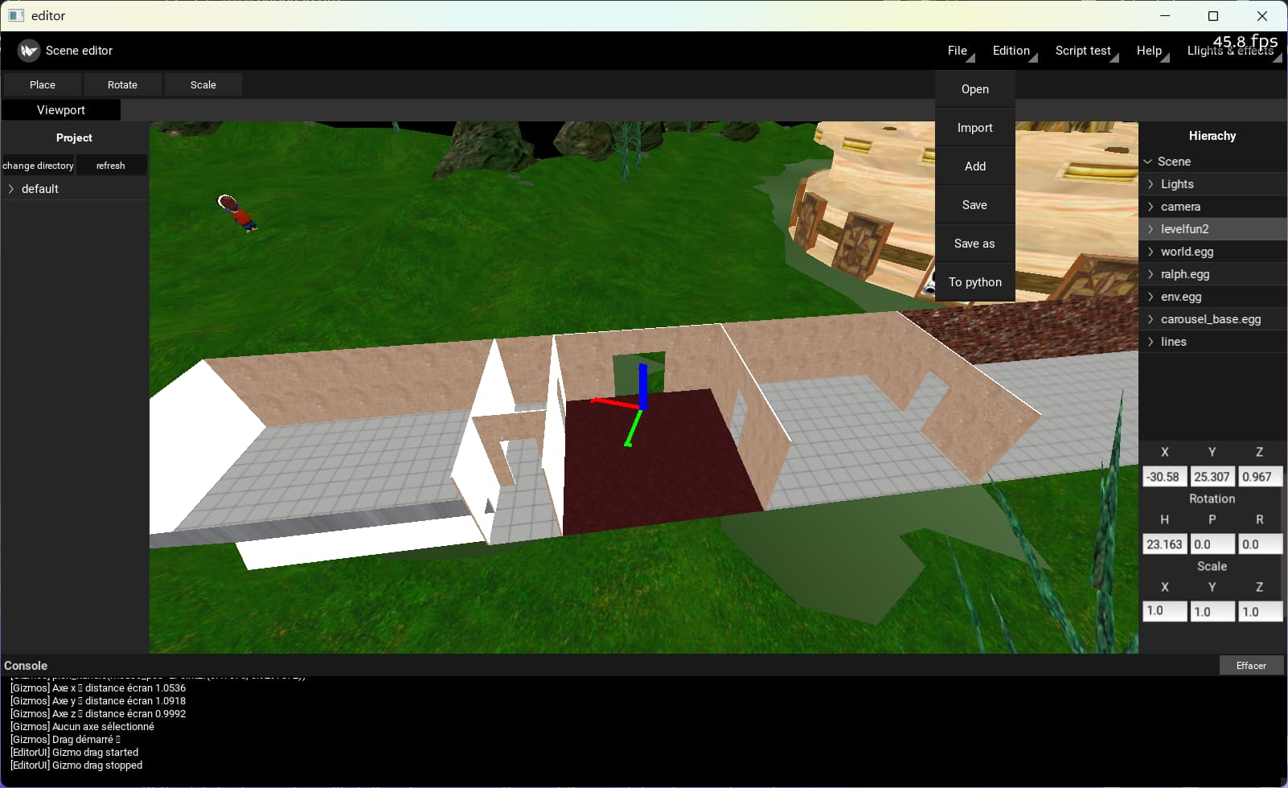Click the change directory button
The image size is (1288, 788).
[x=38, y=166]
